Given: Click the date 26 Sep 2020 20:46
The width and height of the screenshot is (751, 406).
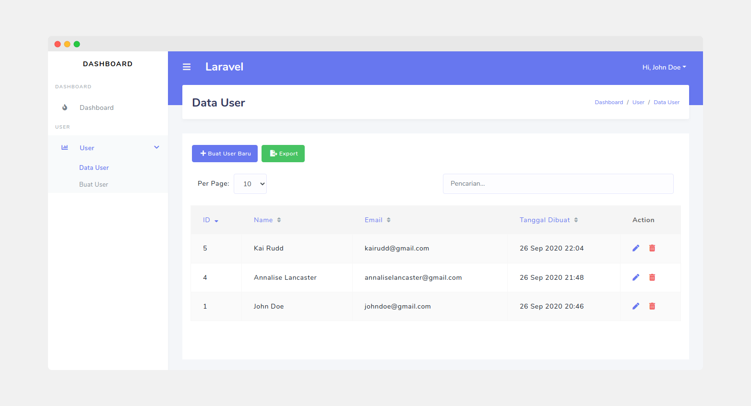Looking at the screenshot, I should tap(552, 306).
